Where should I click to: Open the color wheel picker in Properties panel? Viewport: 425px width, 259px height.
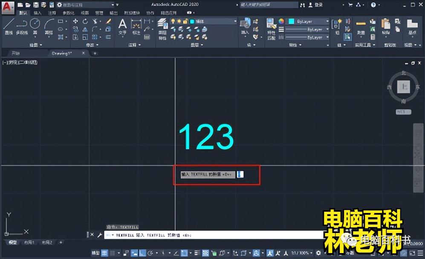coord(280,21)
